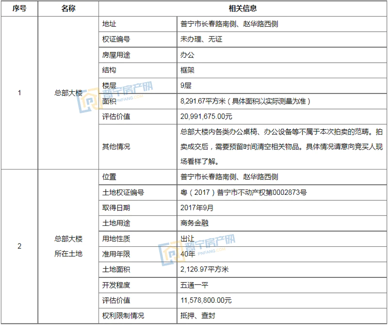Click the 序号 column header

(x=19, y=9)
